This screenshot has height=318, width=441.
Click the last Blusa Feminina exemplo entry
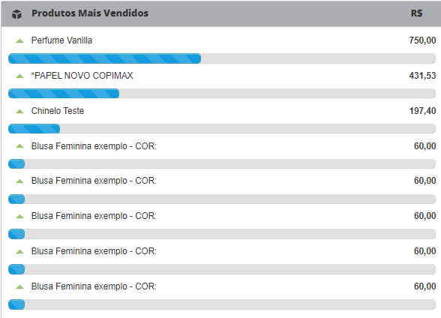tap(94, 286)
